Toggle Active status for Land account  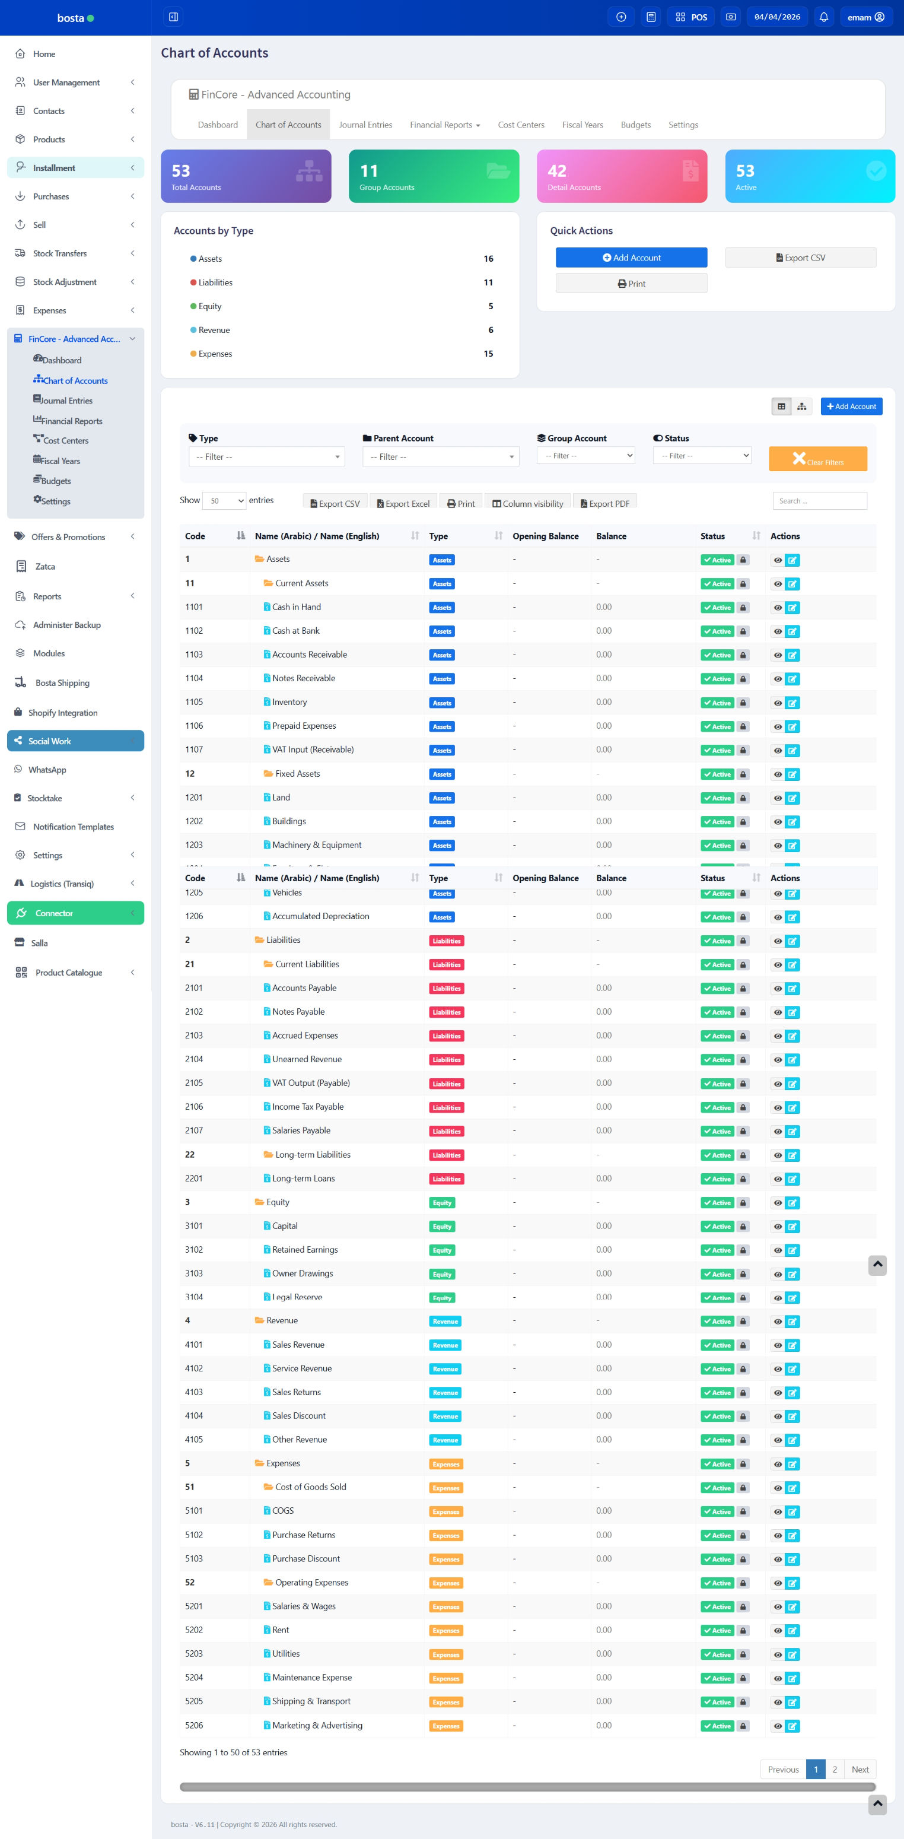[x=717, y=798]
